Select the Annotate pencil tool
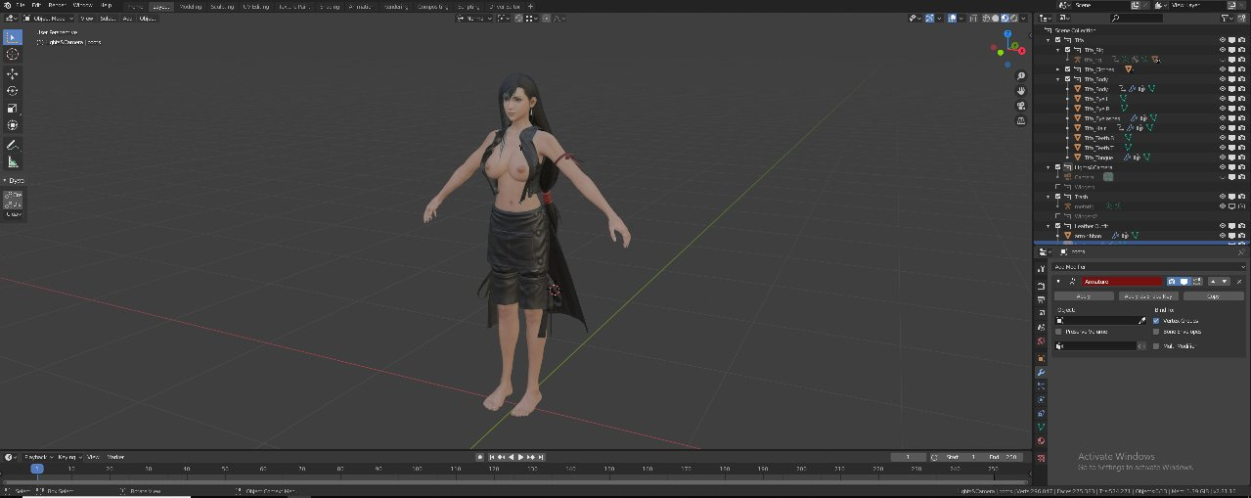Viewport: 1251px width, 498px height. 13,145
